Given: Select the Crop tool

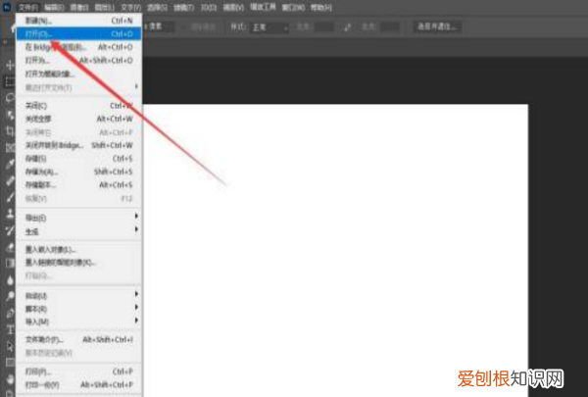Looking at the screenshot, I should point(10,131).
